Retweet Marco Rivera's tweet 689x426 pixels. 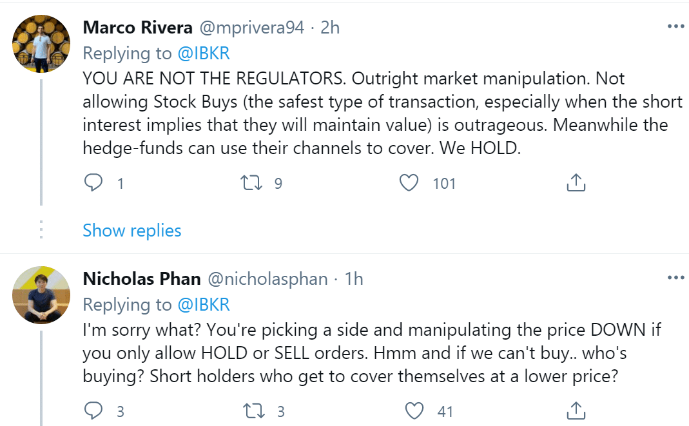pos(248,183)
